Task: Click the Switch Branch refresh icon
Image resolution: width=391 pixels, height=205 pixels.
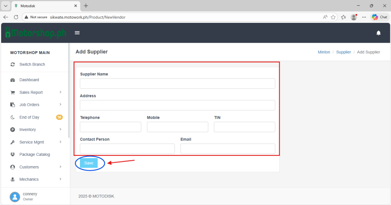Action: pyautogui.click(x=13, y=64)
